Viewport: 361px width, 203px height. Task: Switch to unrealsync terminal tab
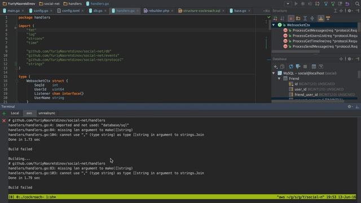pyautogui.click(x=47, y=113)
